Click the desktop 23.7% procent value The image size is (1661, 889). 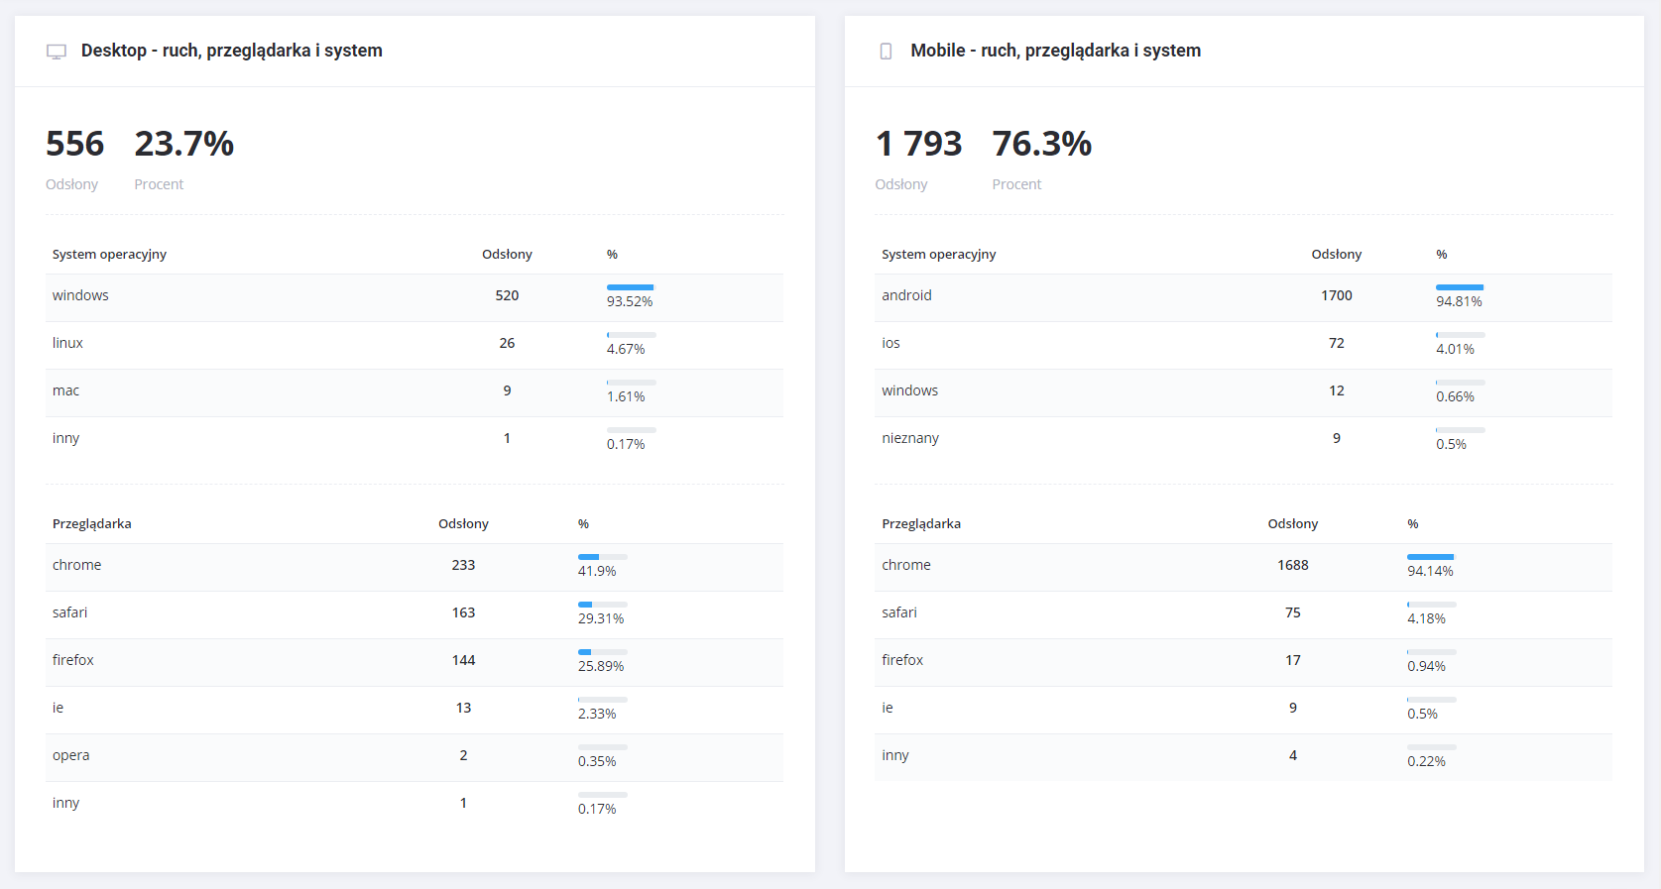coord(184,144)
